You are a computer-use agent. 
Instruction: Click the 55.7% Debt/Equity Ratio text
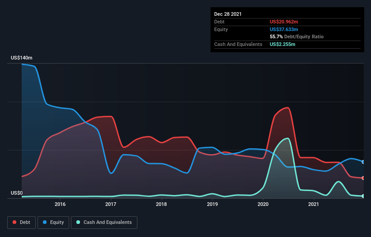click(297, 37)
